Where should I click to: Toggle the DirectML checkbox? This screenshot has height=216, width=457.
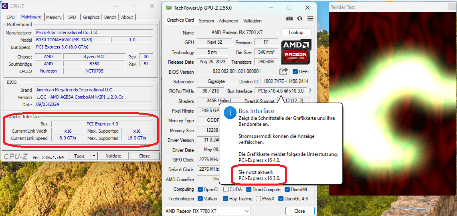pos(287,190)
